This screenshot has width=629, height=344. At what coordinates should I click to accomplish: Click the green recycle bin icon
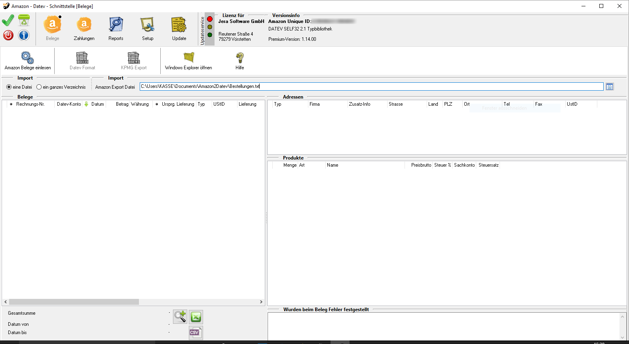pyautogui.click(x=24, y=21)
